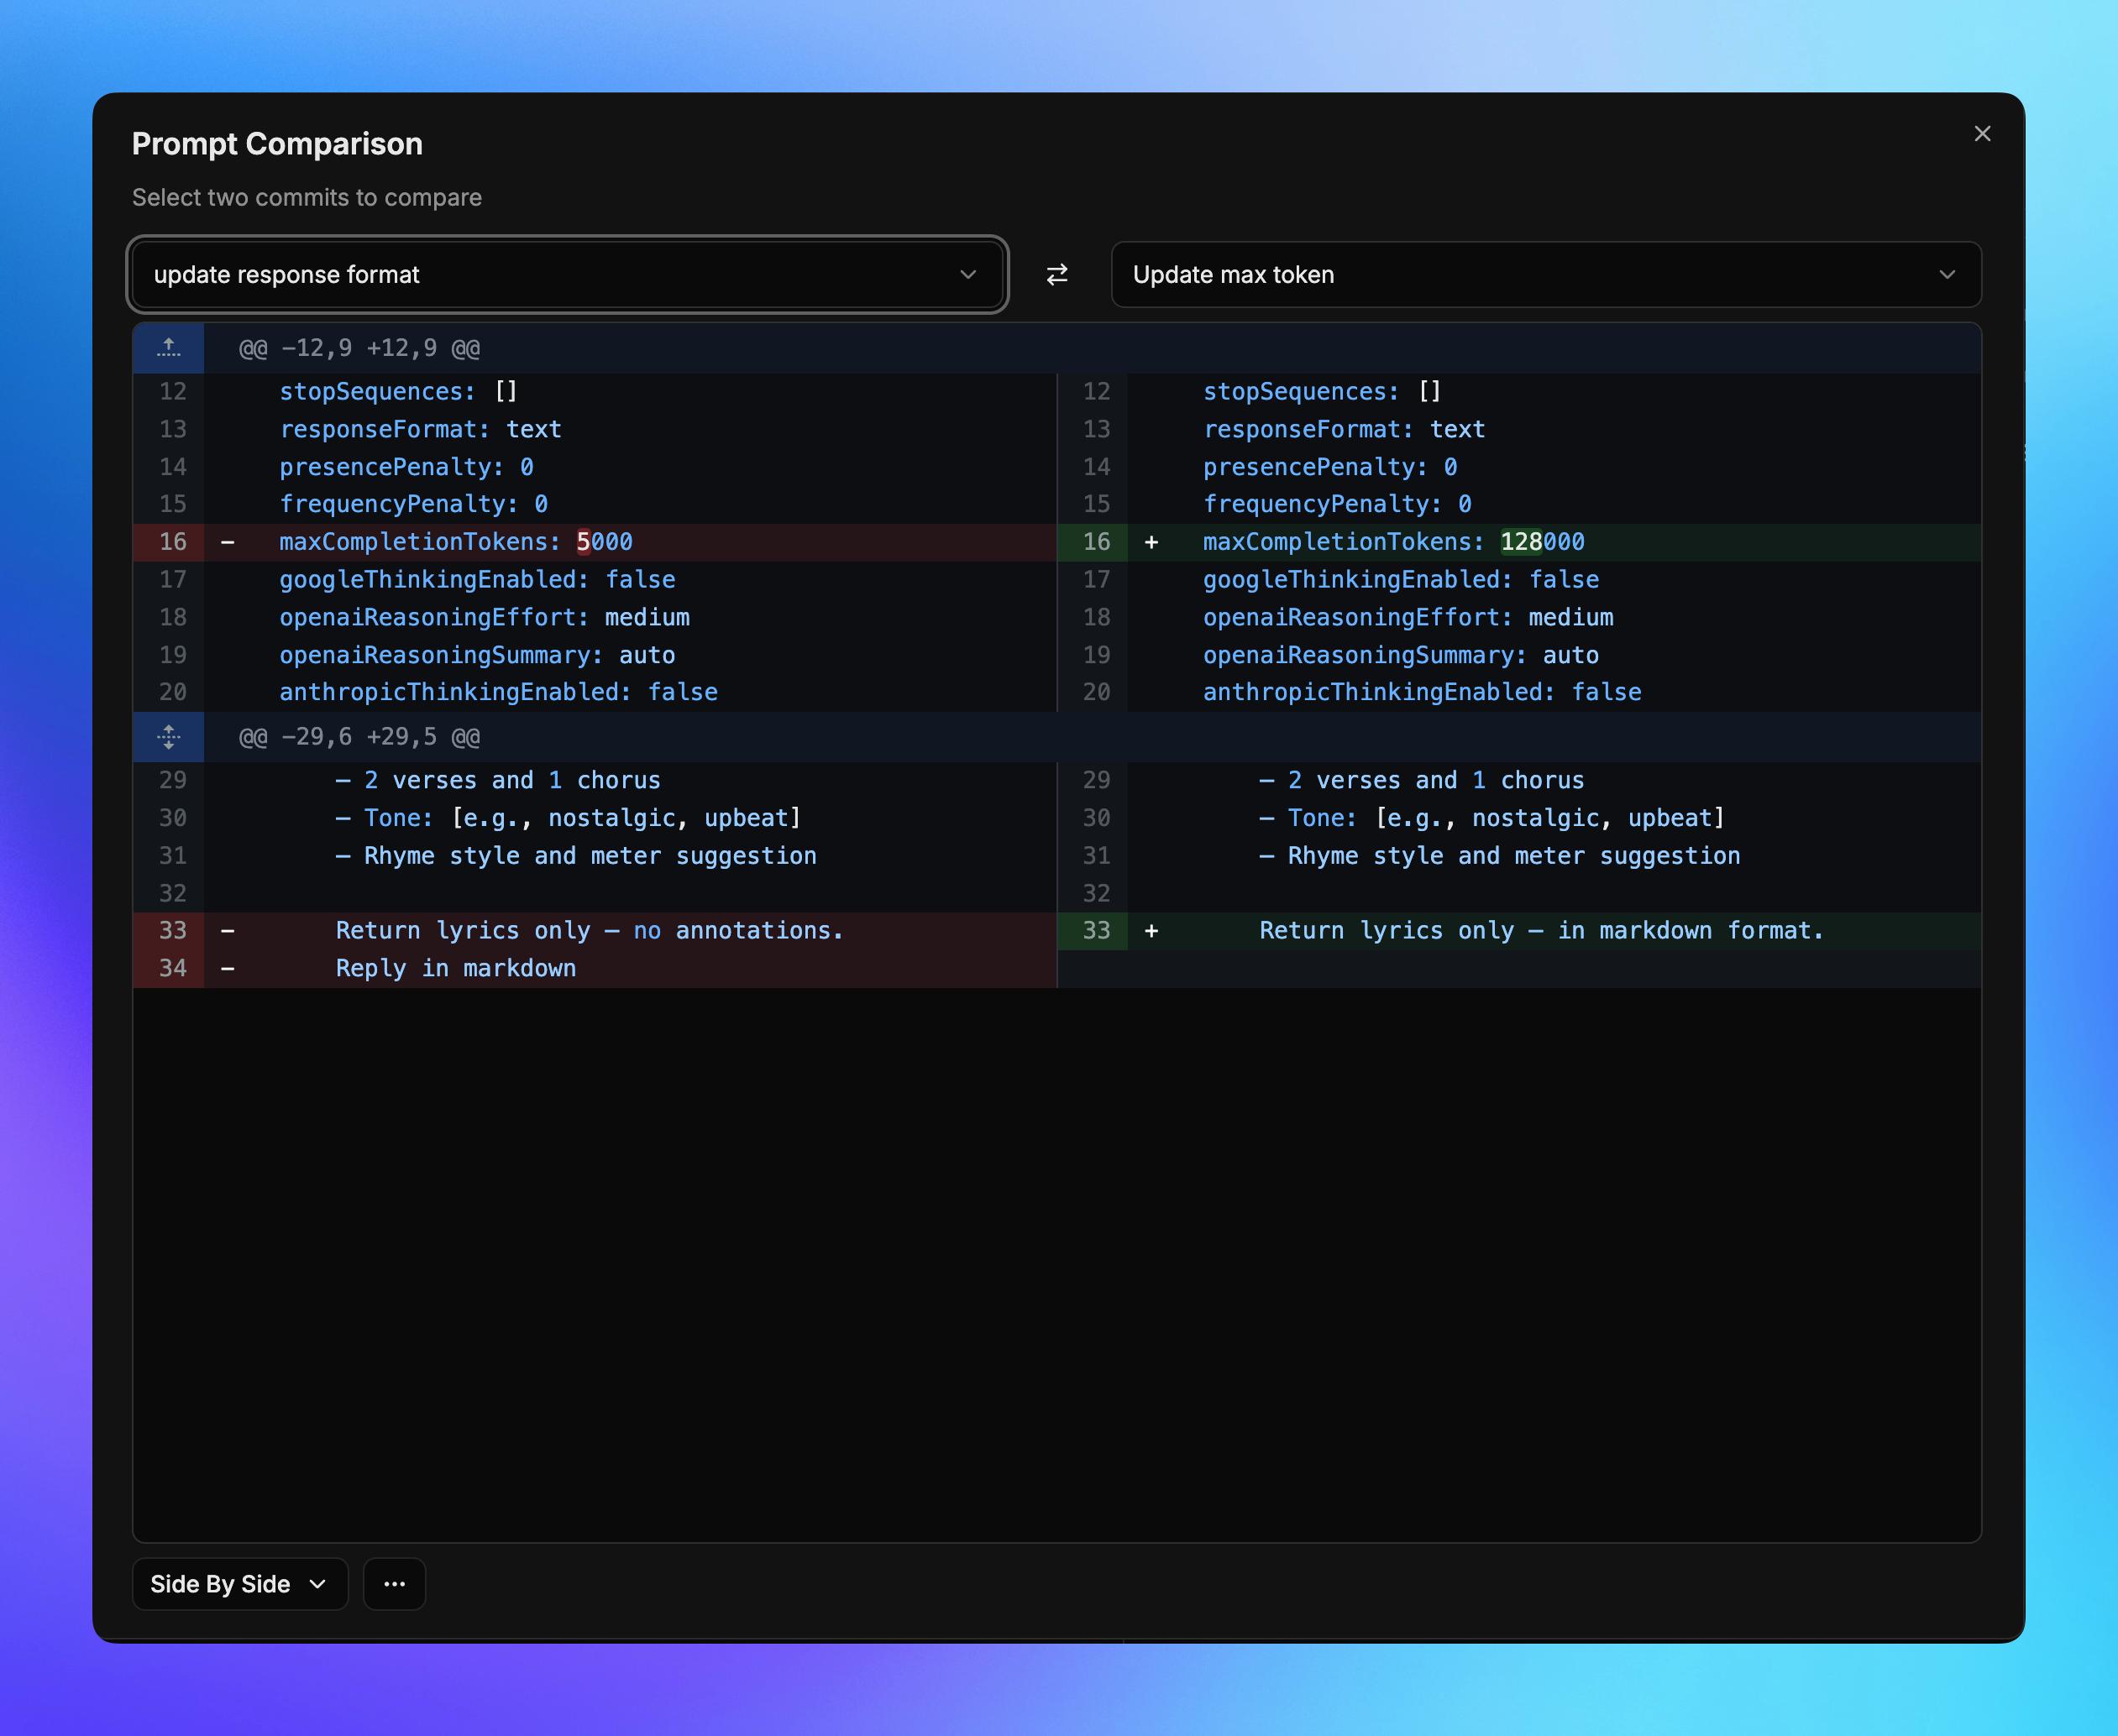Screen dimensions: 2118x1736
Task: Click the plus marker on right line 16
Action: pyautogui.click(x=1151, y=542)
